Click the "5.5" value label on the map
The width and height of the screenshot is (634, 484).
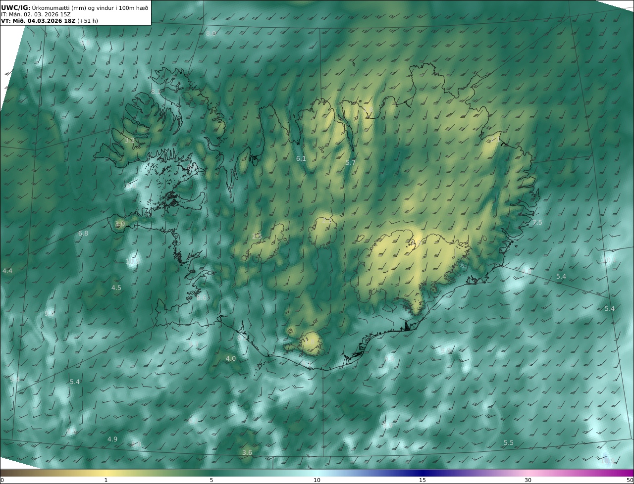click(x=509, y=443)
